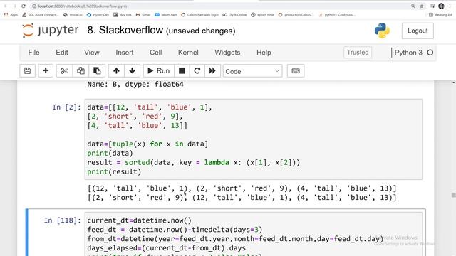
Task: Open the Edit menu
Action: 62,53
